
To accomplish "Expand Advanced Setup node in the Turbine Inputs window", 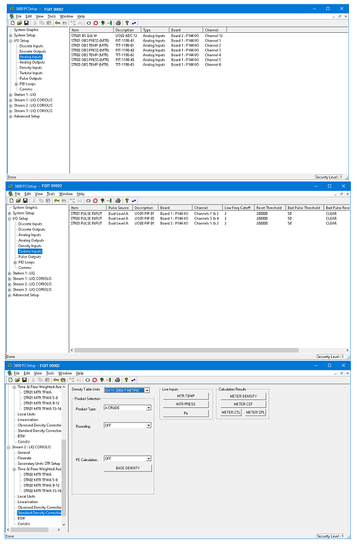I will 9,295.
